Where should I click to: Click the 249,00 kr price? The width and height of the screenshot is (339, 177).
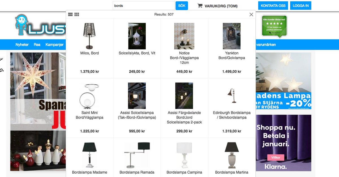[x=137, y=72]
